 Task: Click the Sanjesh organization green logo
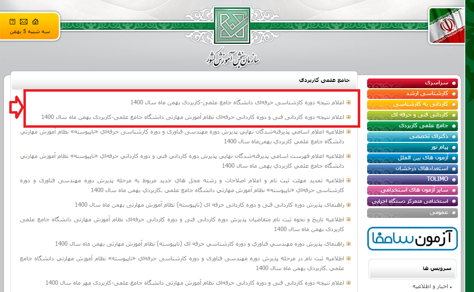tap(232, 26)
